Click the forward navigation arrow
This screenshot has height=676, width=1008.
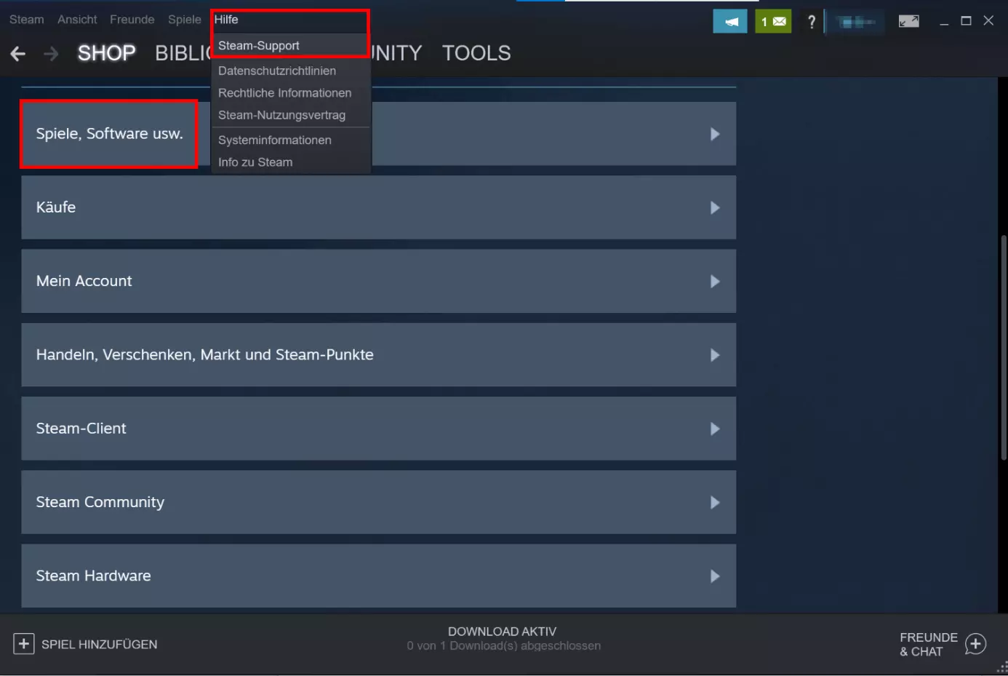click(x=50, y=53)
